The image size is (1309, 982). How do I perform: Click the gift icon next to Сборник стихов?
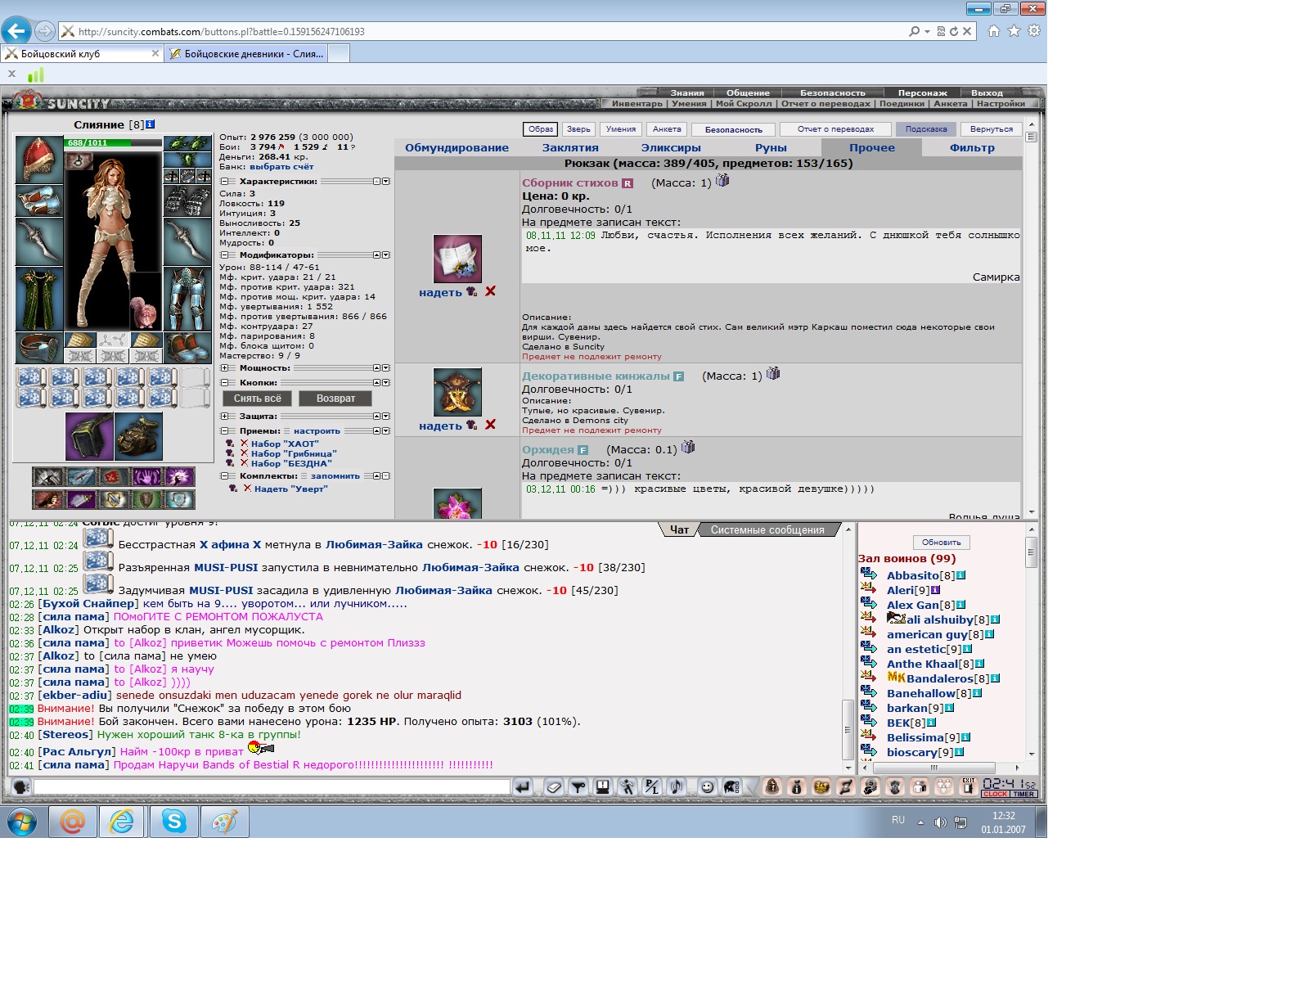click(722, 180)
